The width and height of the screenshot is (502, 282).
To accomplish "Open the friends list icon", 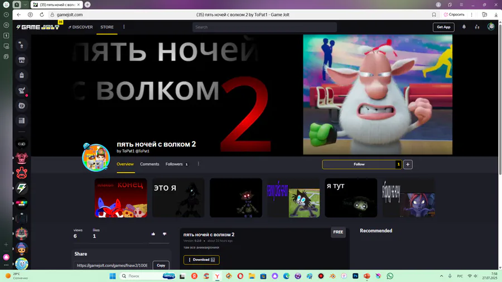I will 477,27.
